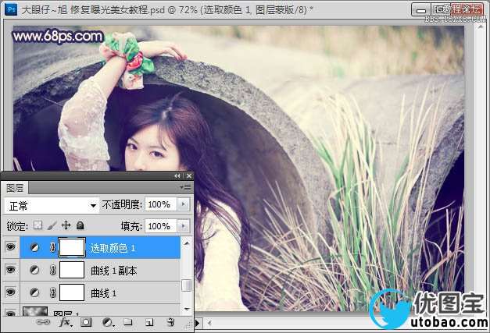Click status bar black triangle arrow
490x333 pixels.
198,324
